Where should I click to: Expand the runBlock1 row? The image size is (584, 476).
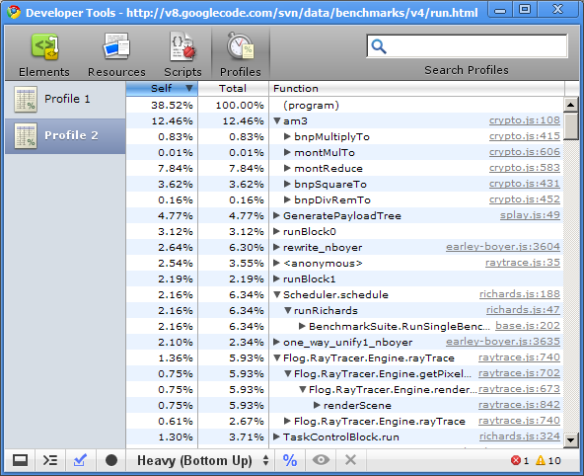(276, 278)
